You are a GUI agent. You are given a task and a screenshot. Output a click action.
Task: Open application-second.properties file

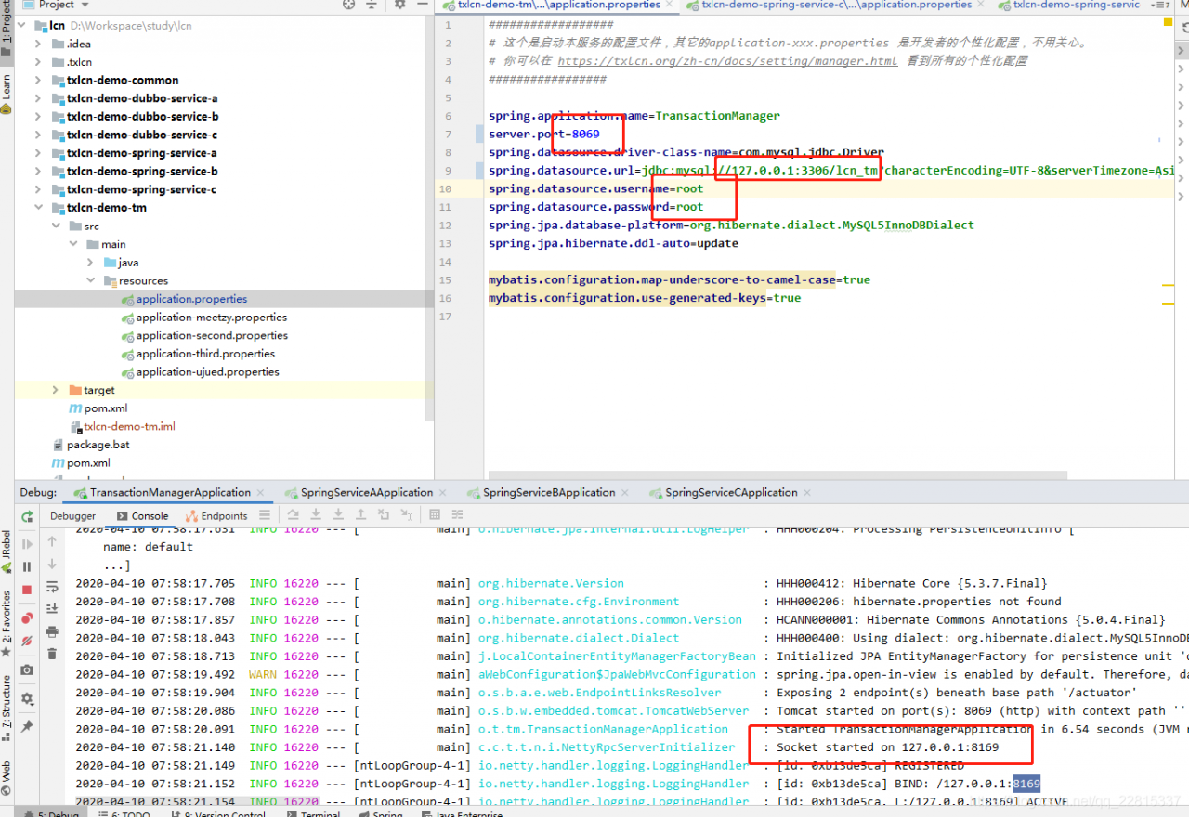(211, 336)
